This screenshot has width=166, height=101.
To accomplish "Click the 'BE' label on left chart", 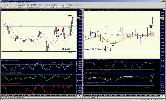I will pyautogui.click(x=57, y=36).
